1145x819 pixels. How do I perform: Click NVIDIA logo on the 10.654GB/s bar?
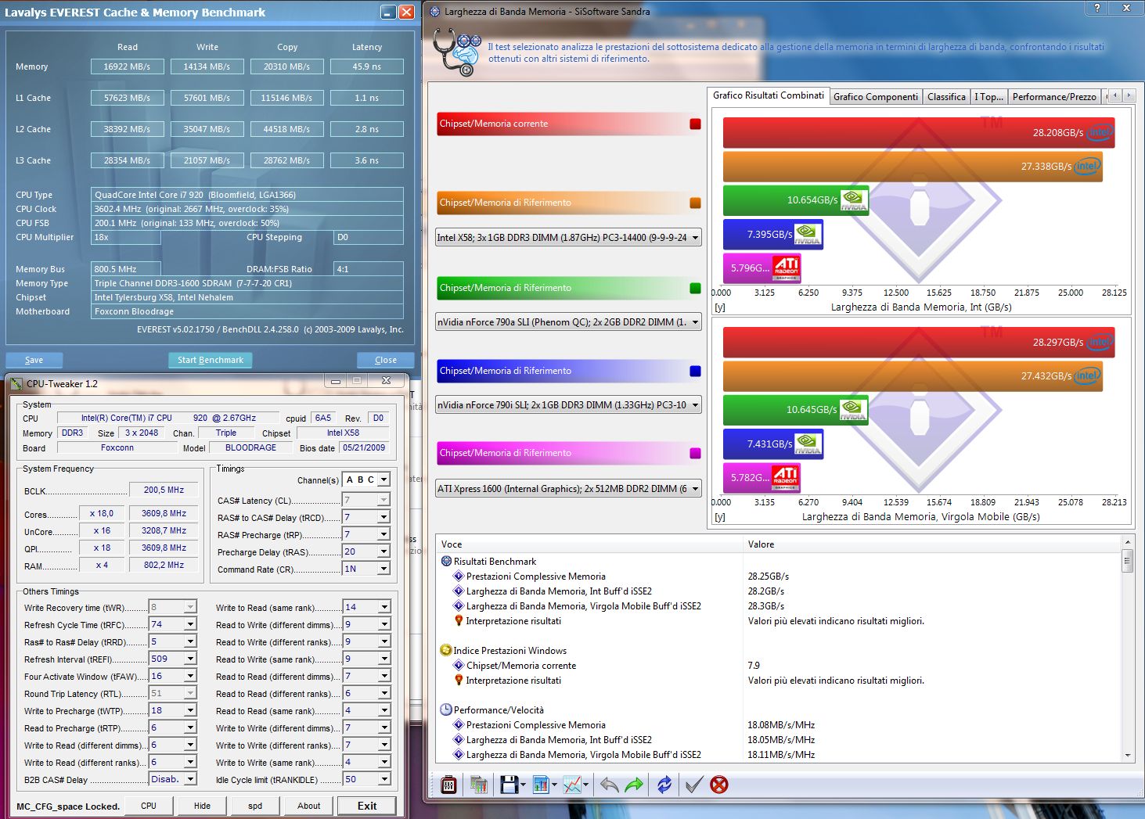tap(854, 200)
